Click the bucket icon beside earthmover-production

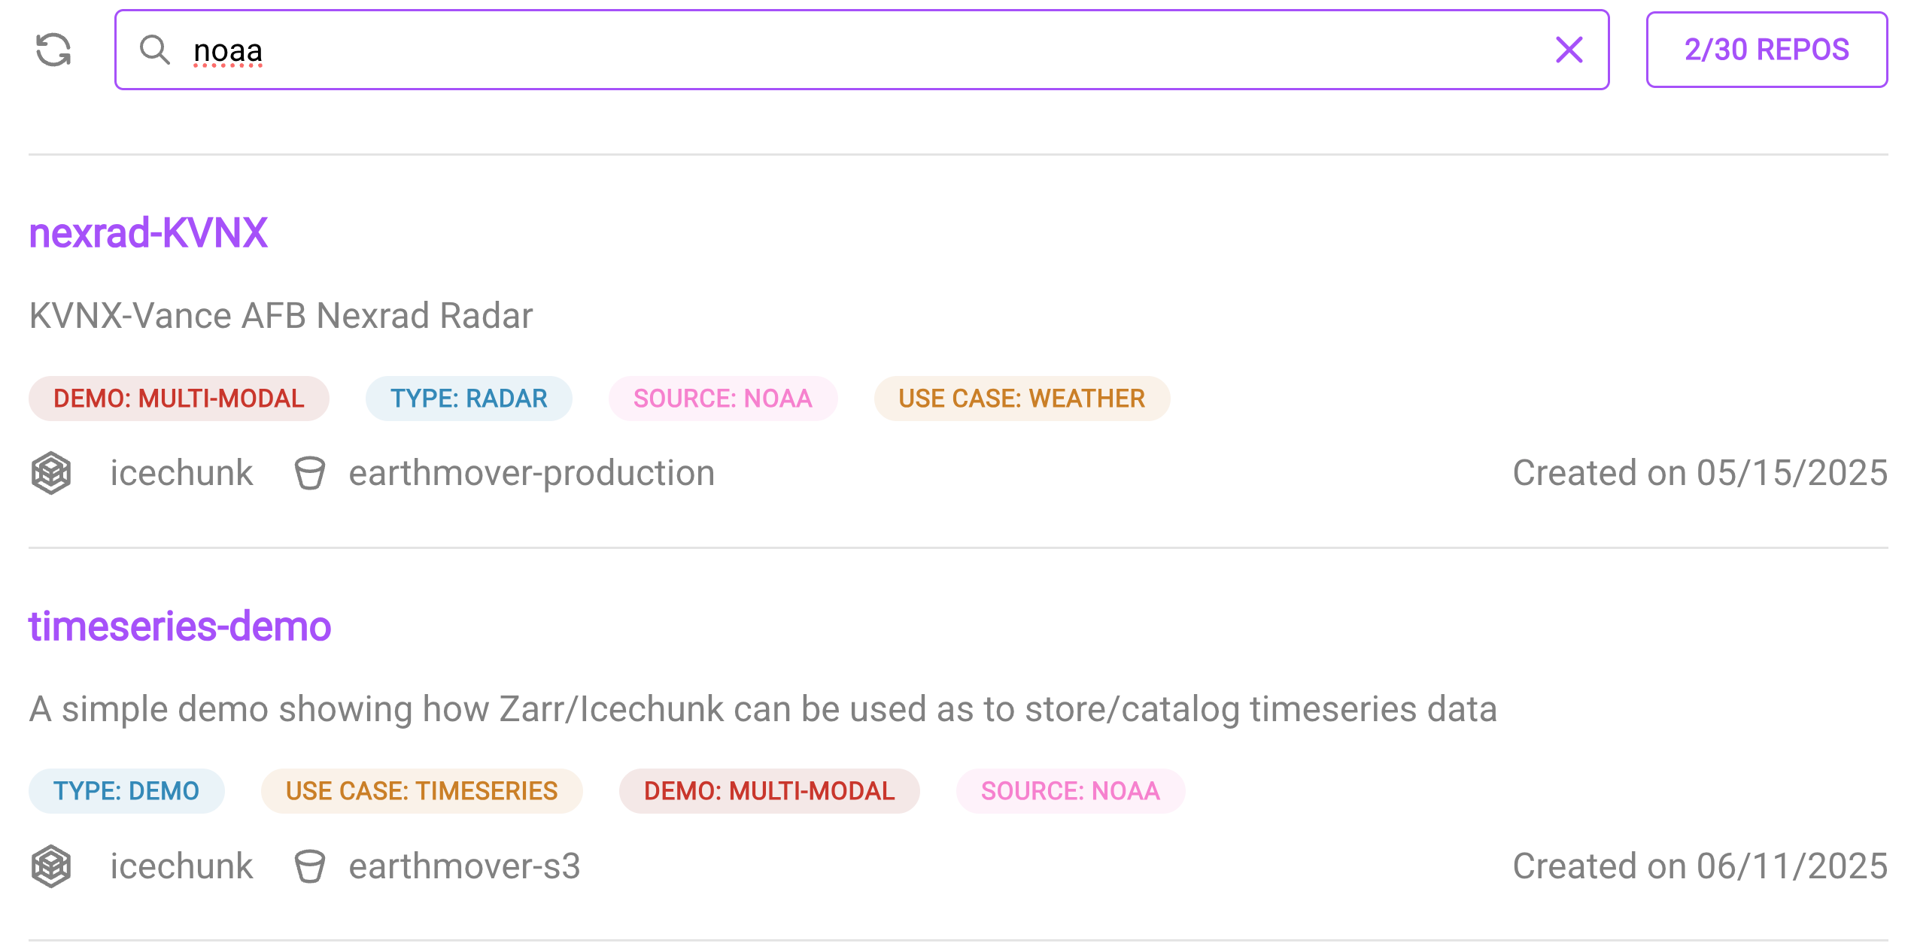[x=309, y=473]
